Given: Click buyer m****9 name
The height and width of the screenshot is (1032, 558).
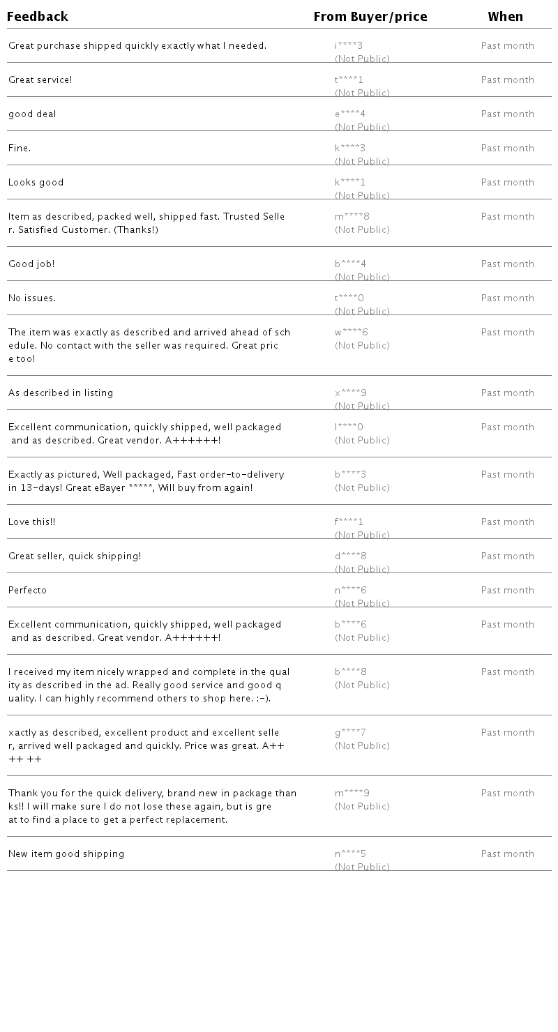Looking at the screenshot, I should [x=352, y=794].
